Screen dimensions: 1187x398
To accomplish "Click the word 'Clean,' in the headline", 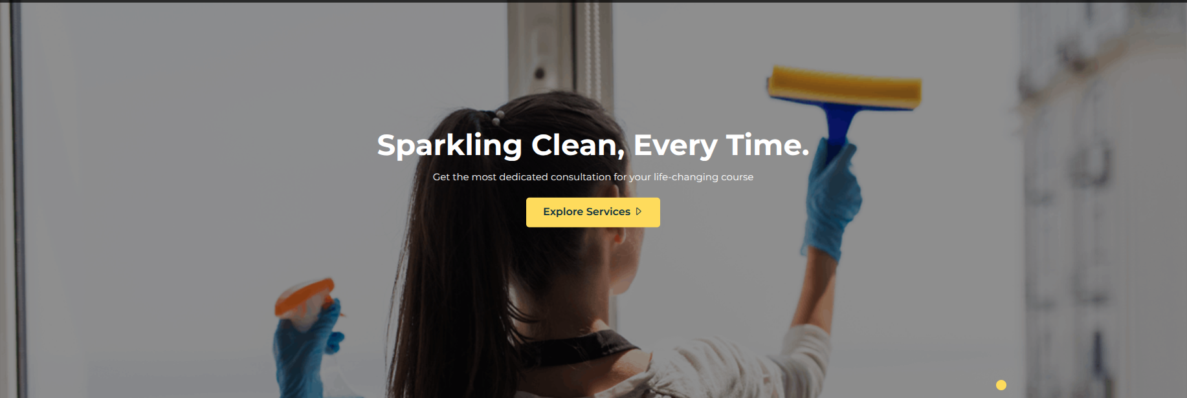I will [578, 145].
